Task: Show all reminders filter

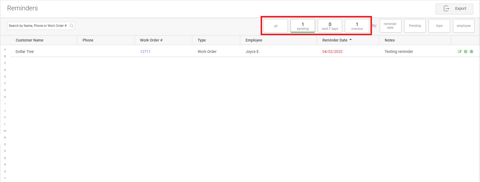Action: 276,26
